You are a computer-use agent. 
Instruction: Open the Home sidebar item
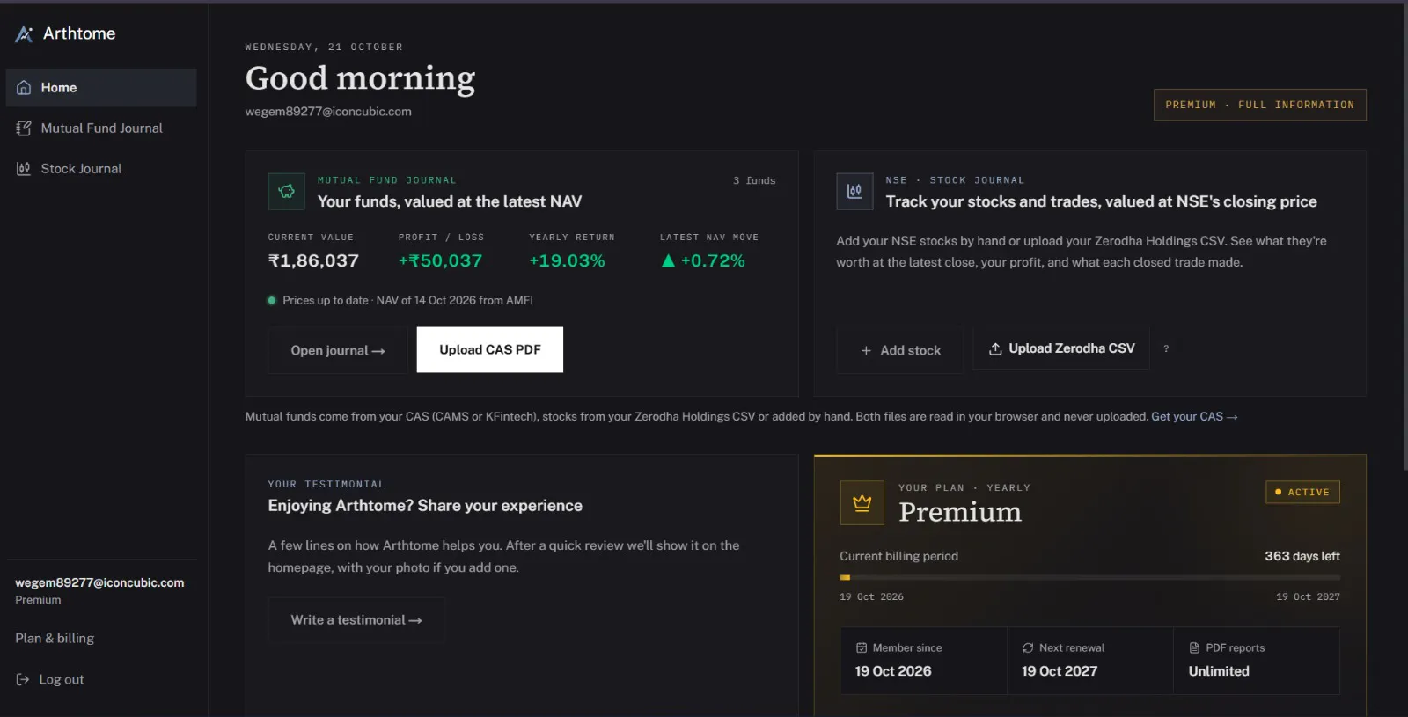[101, 88]
